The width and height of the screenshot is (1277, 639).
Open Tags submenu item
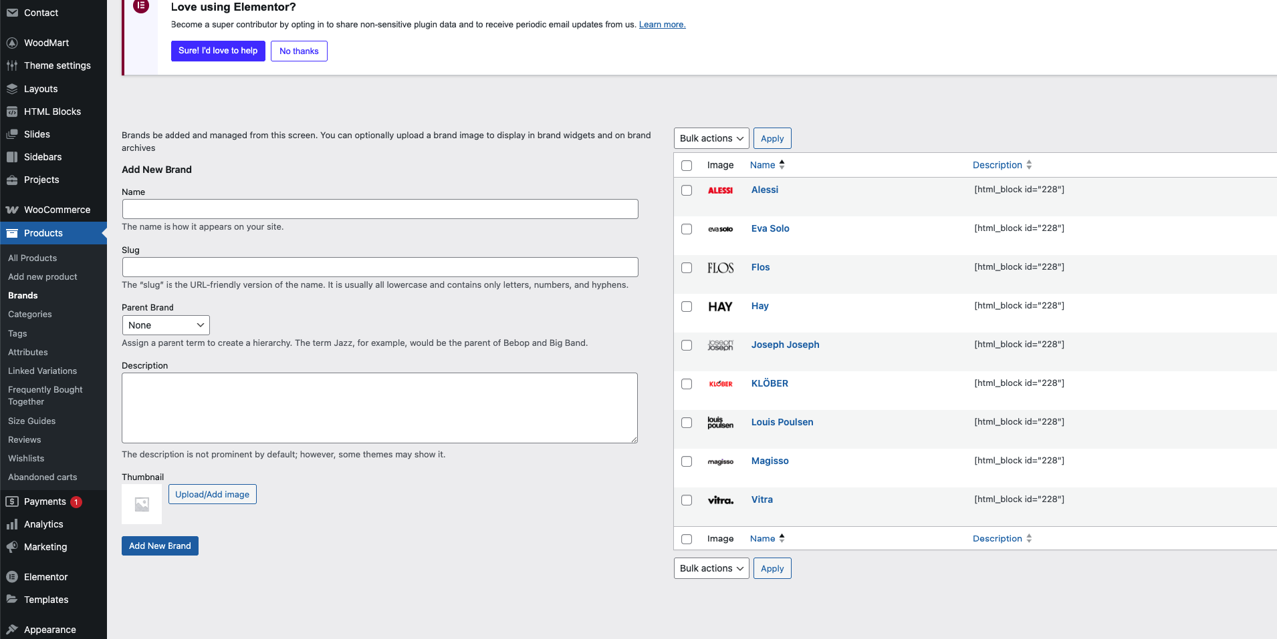(17, 333)
